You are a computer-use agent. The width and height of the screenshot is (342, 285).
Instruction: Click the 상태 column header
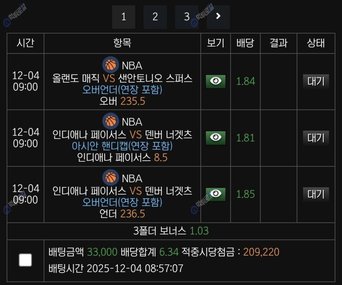click(316, 43)
